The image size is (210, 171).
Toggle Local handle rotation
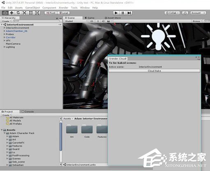coord(64,13)
